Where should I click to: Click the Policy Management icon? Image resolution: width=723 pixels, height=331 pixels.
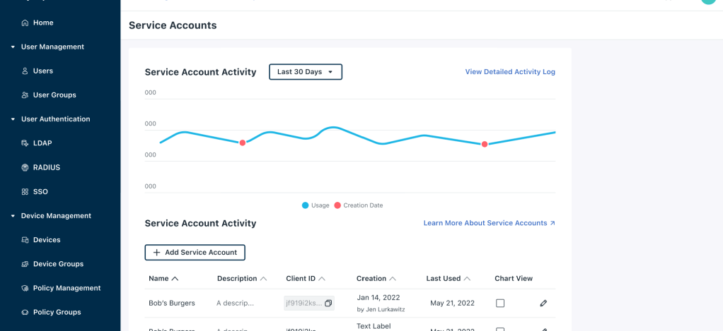[25, 288]
